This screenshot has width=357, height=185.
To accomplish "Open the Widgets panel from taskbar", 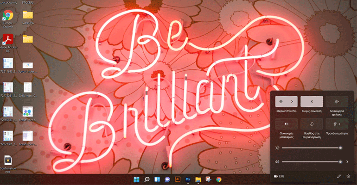I will coord(157,179).
